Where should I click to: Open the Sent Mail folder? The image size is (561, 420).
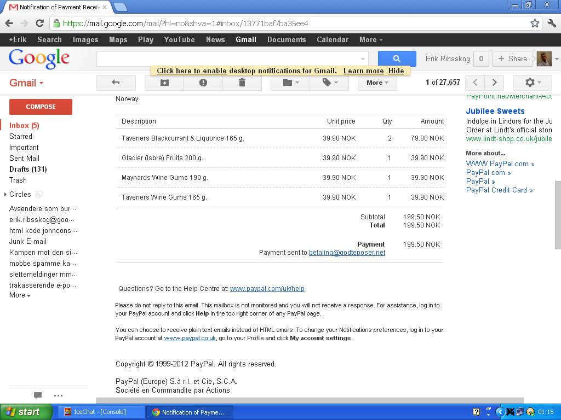(x=24, y=158)
